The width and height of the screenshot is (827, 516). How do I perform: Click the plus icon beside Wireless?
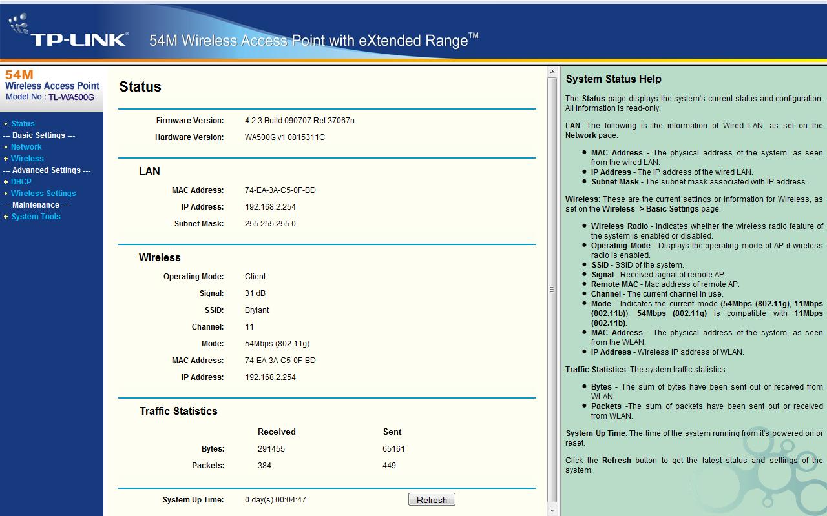(6, 158)
